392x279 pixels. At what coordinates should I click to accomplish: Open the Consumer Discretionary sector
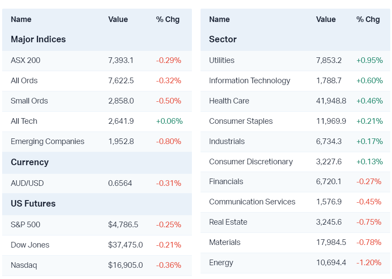coord(251,162)
